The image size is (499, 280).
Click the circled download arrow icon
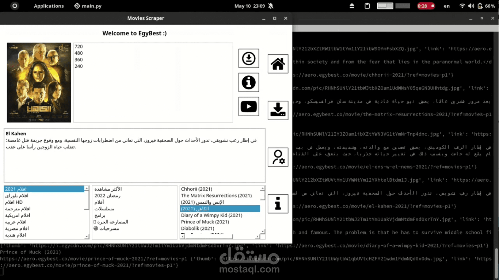click(x=249, y=58)
